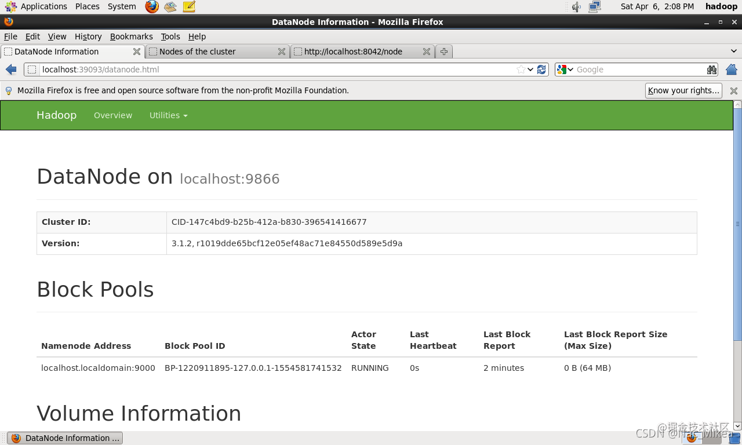
Task: Click the localhost.localdomain:9000 namenode address
Action: pos(98,368)
